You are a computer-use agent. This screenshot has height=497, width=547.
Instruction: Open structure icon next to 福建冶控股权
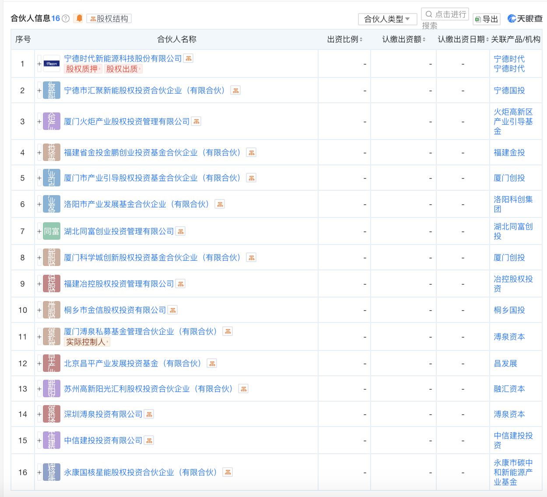coord(180,284)
